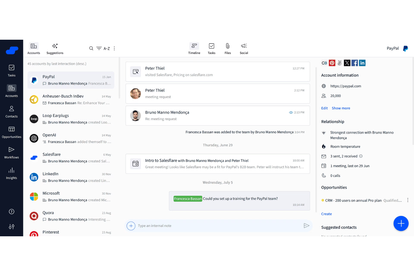Open the Timeline tab
414x276 pixels.
(194, 49)
